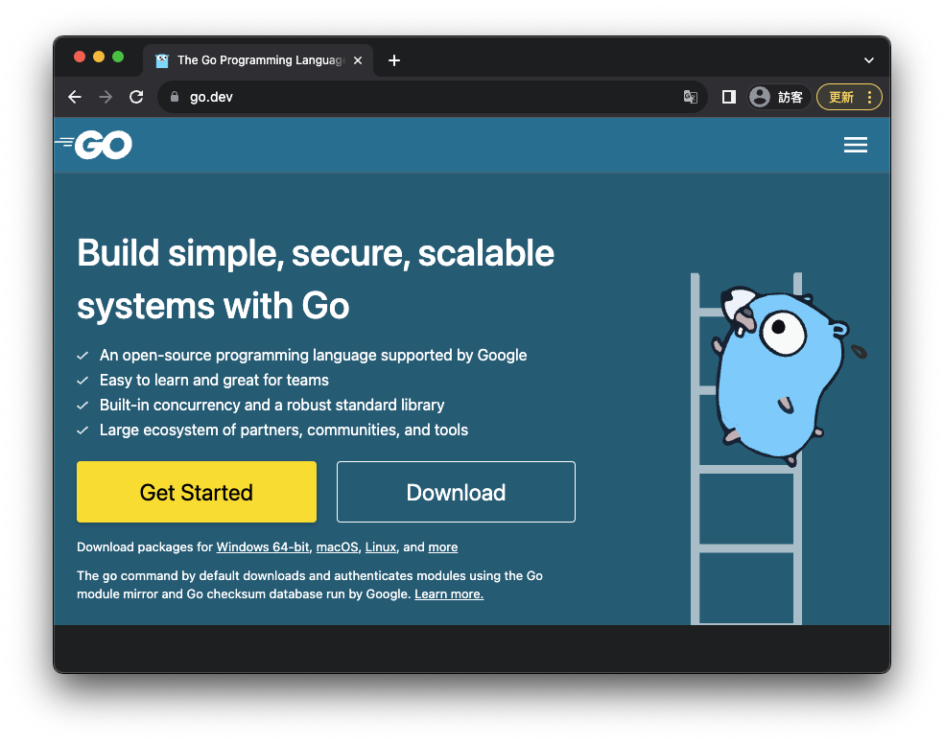Open the translate page icon

[x=691, y=97]
